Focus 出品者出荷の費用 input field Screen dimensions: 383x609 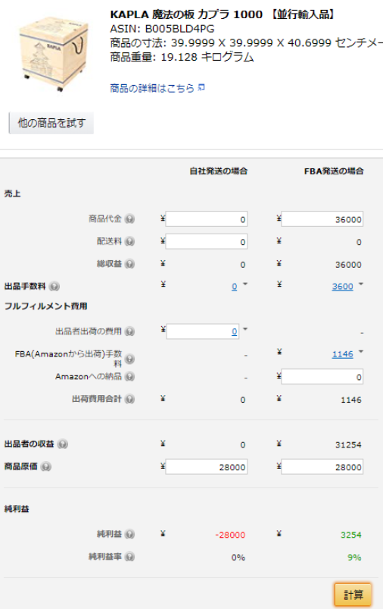click(203, 331)
